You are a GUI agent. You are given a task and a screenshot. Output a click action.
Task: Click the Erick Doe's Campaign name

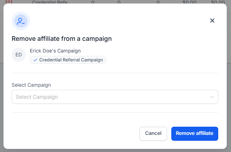(55, 51)
